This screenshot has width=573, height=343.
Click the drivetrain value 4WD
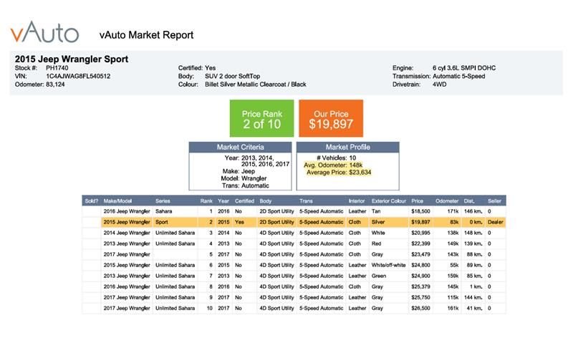point(440,84)
